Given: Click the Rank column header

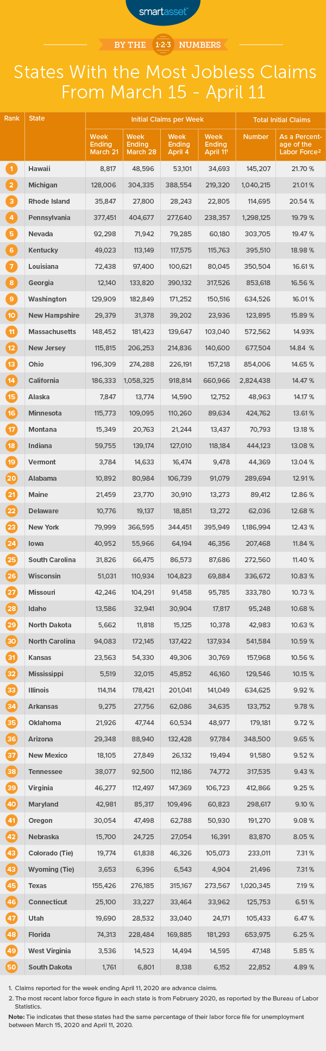Looking at the screenshot, I should (x=12, y=119).
